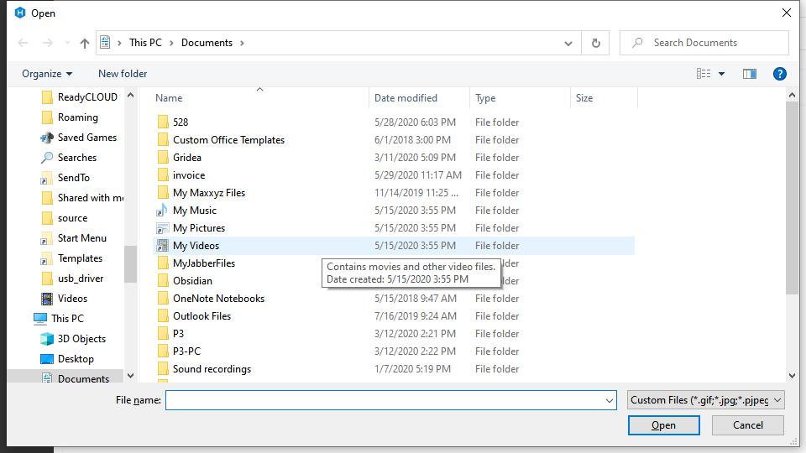
Task: Go back using the back arrow
Action: 23,43
